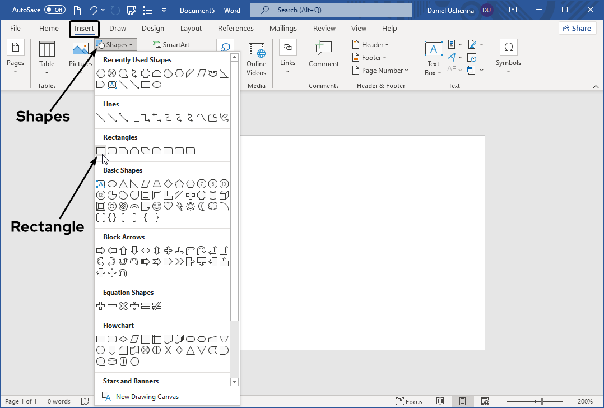Select the Rectangle shape under Rectangles
This screenshot has width=604, height=408.
coord(101,151)
